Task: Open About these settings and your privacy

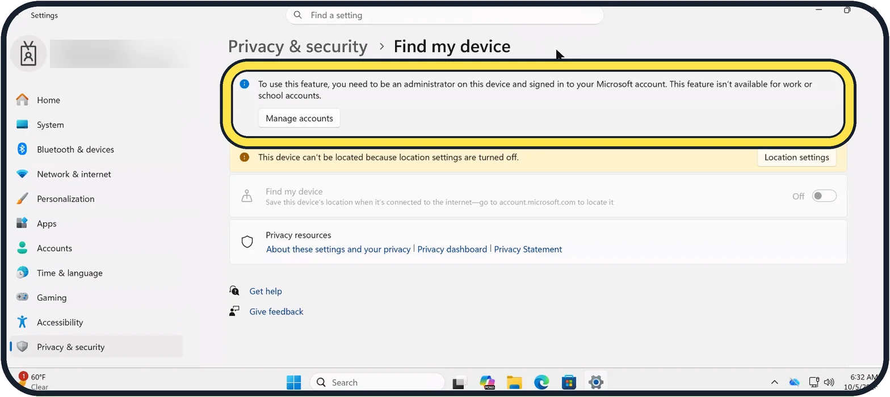Action: 338,249
